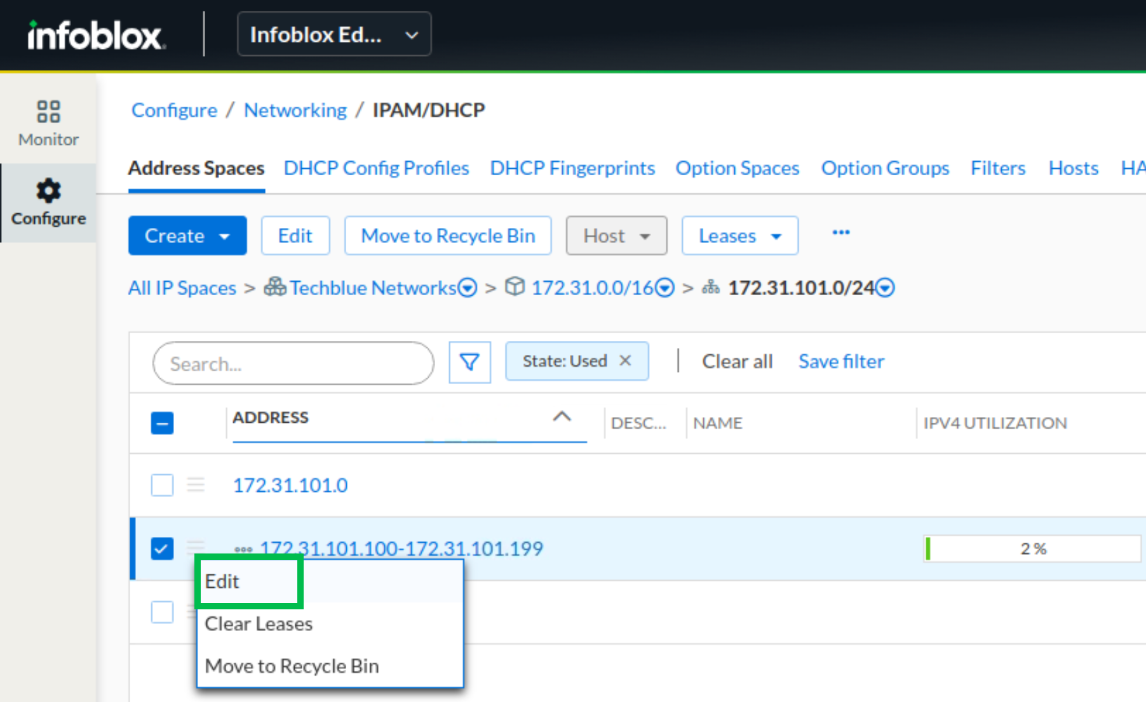This screenshot has width=1146, height=702.
Task: Uncheck the 172.31.101.100-172.31.101.199 range row
Action: coord(162,548)
